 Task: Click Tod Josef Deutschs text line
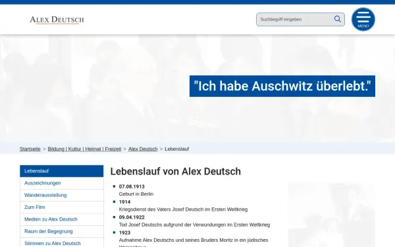(194, 225)
